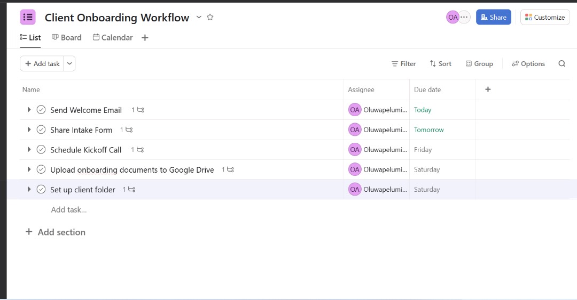Click the OA member avatar in header
This screenshot has height=300, width=577.
tap(453, 17)
